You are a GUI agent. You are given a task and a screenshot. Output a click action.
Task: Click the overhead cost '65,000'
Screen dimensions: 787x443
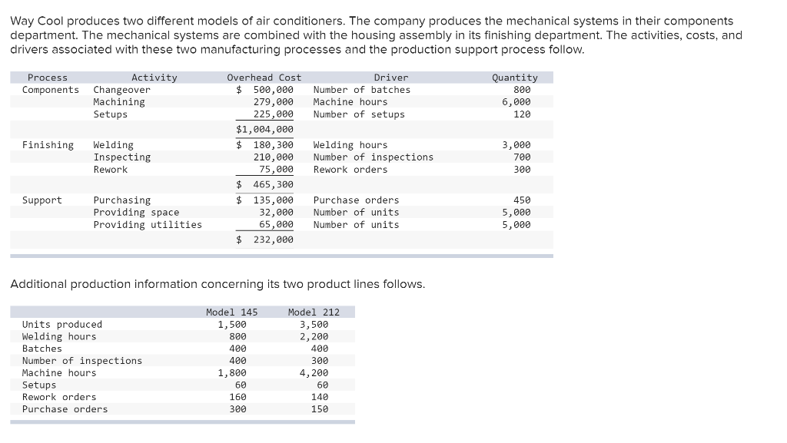(x=276, y=224)
